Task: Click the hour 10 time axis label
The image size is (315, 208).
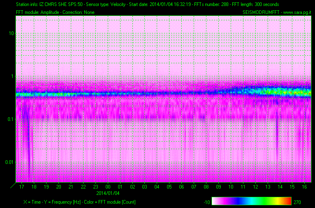Action: point(231,187)
